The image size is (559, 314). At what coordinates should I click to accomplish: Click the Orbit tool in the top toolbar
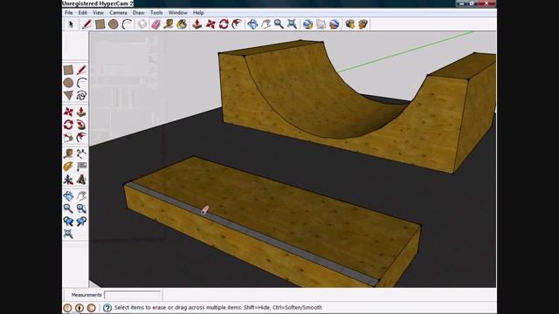tap(252, 24)
